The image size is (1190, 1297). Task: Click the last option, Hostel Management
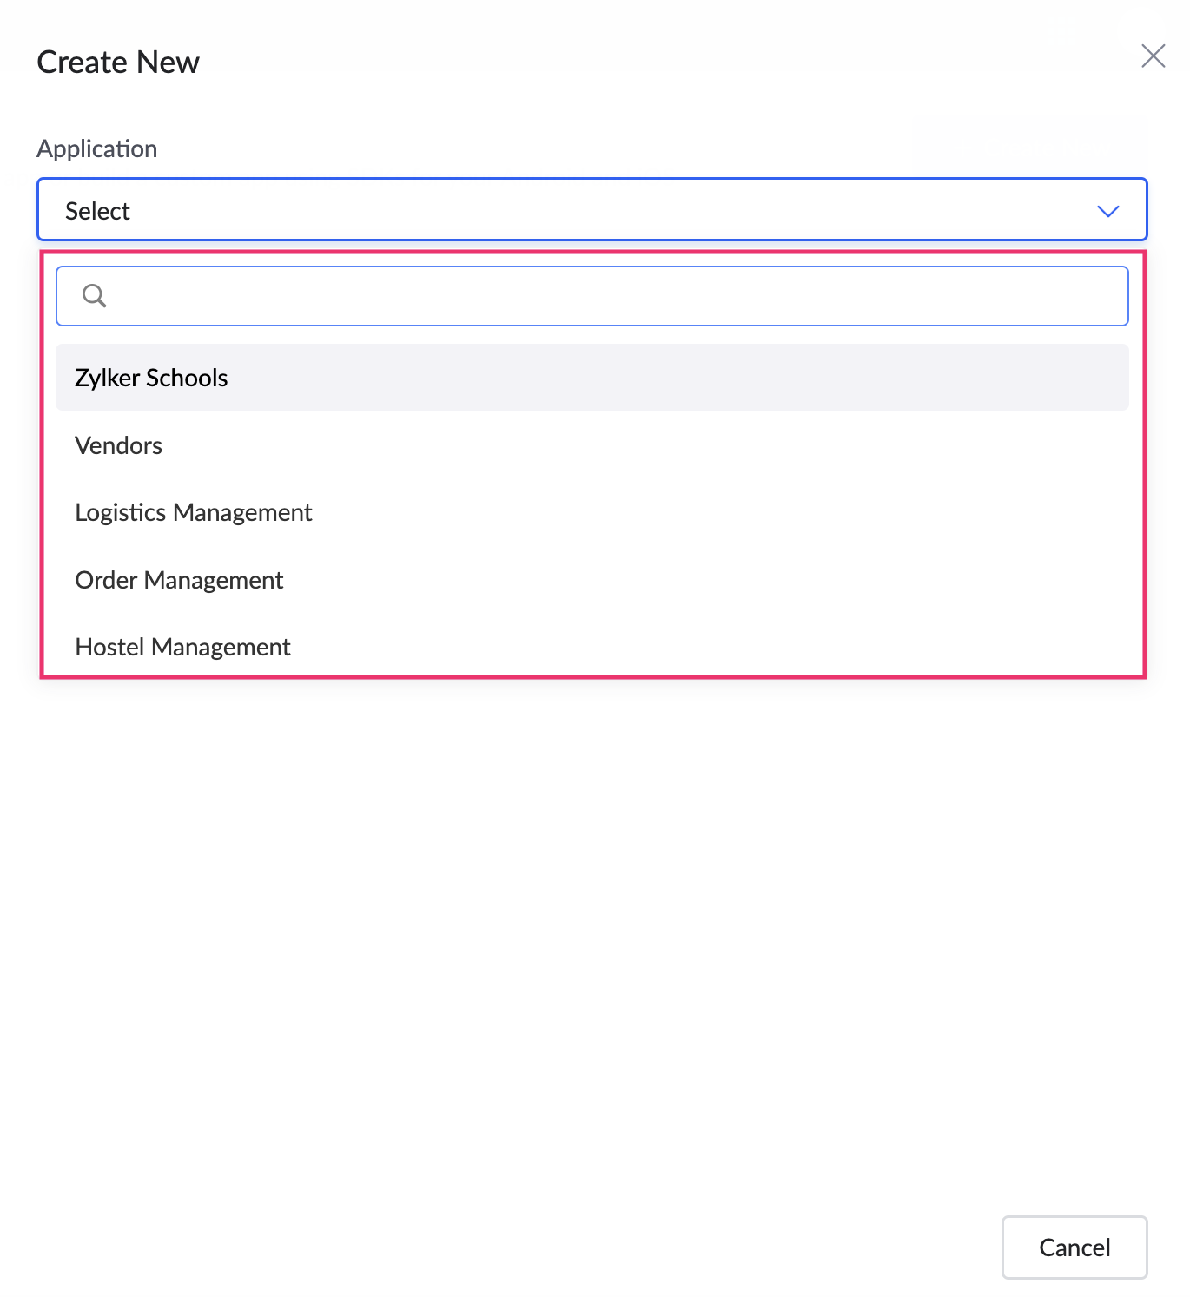pyautogui.click(x=183, y=647)
